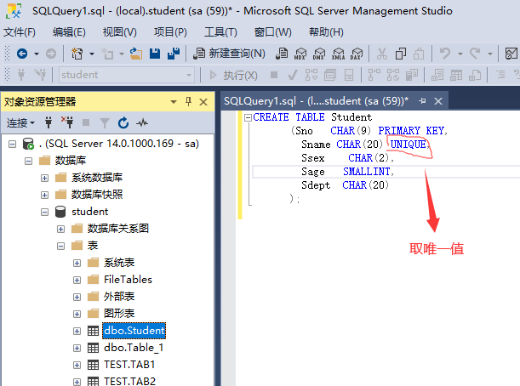The height and width of the screenshot is (386, 520).
Task: Click the Disconnect icon with red X
Action: point(67,122)
